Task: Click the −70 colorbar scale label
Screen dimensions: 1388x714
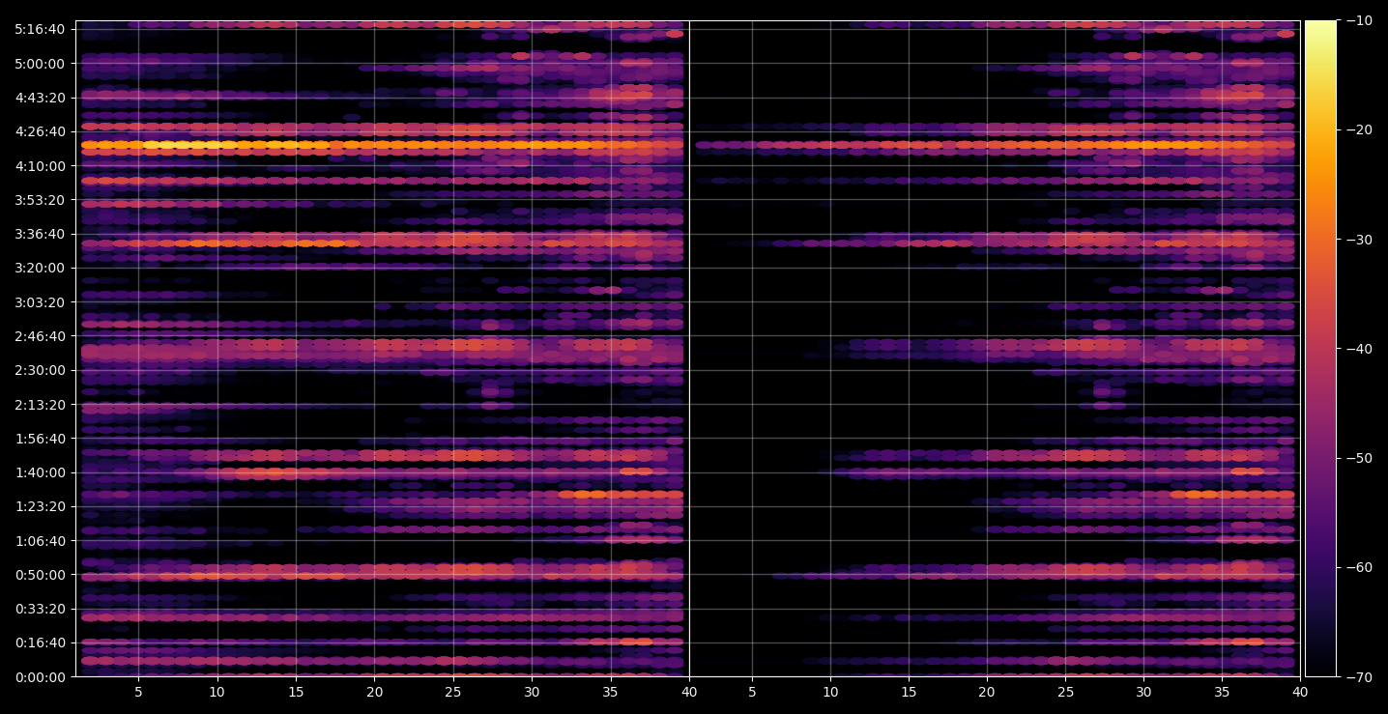Action: [1359, 677]
